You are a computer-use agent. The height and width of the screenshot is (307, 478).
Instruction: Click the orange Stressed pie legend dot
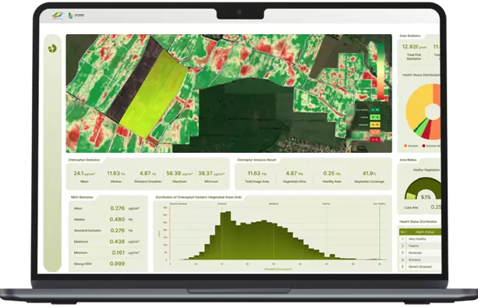point(405,146)
